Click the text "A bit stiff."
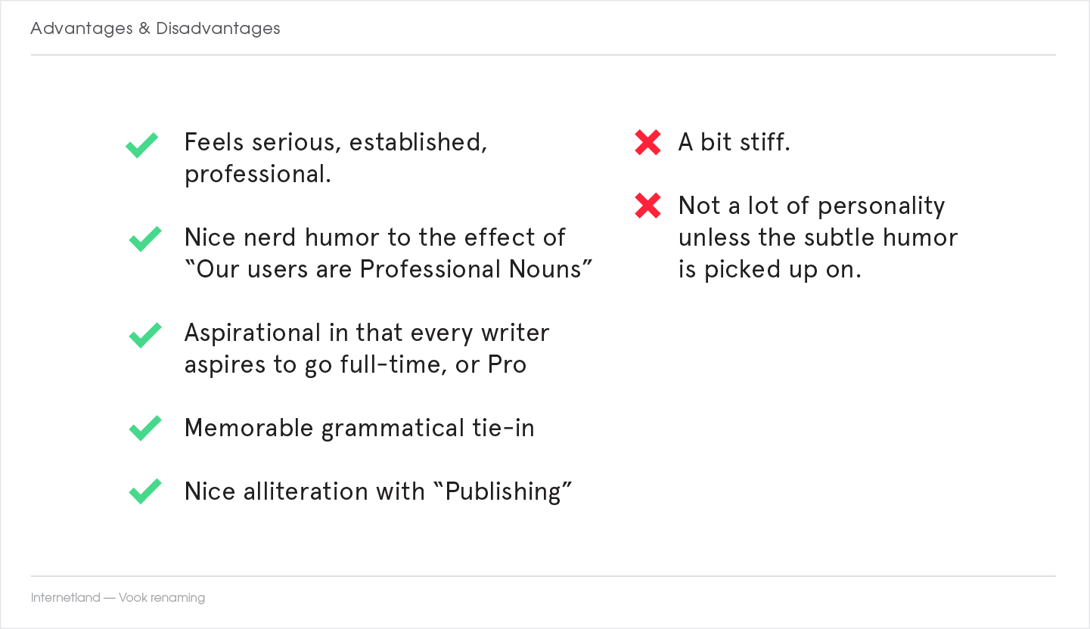 (x=734, y=142)
